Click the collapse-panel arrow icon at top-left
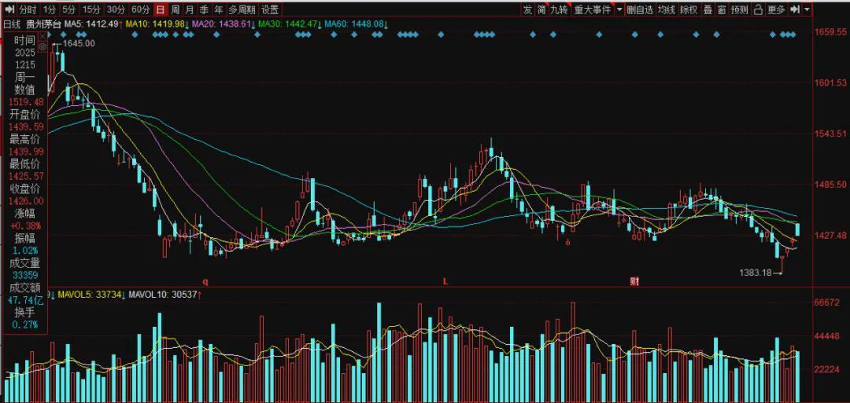This screenshot has width=850, height=403. pos(9,9)
